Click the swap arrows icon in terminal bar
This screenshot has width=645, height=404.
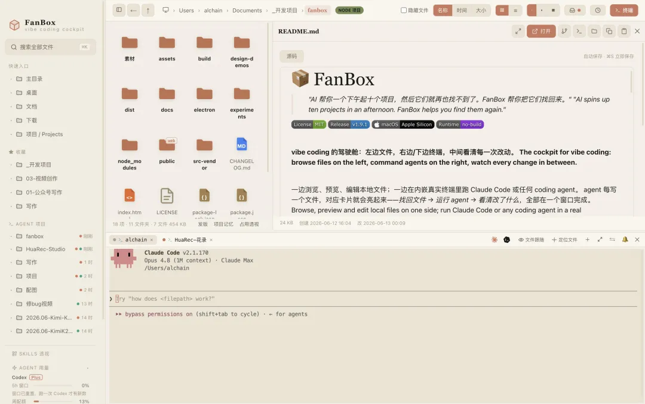(x=612, y=240)
